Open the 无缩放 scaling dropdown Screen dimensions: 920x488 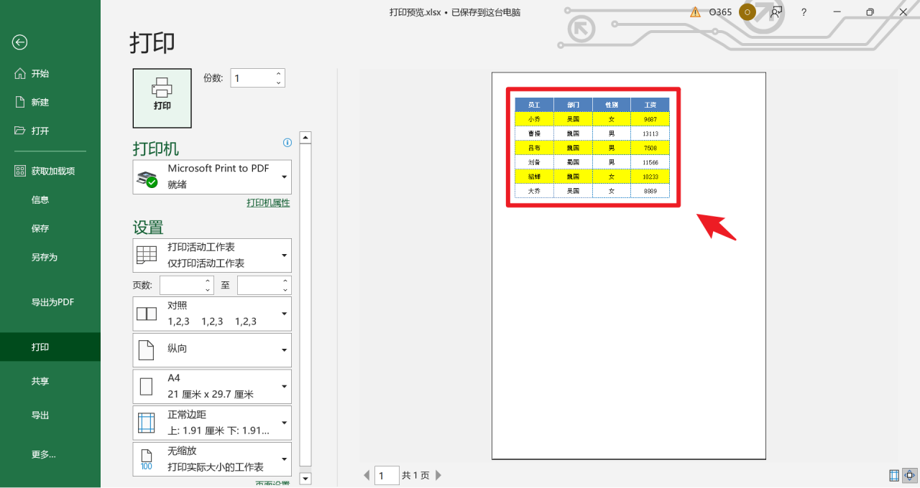pos(212,459)
